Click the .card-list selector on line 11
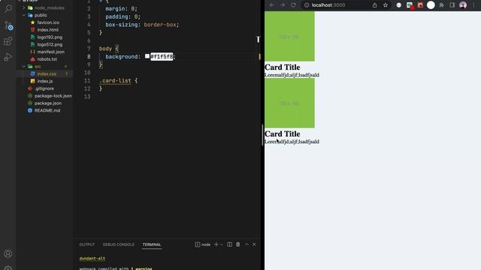 [115, 81]
